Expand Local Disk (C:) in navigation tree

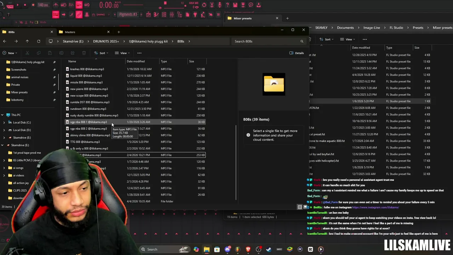[4, 123]
